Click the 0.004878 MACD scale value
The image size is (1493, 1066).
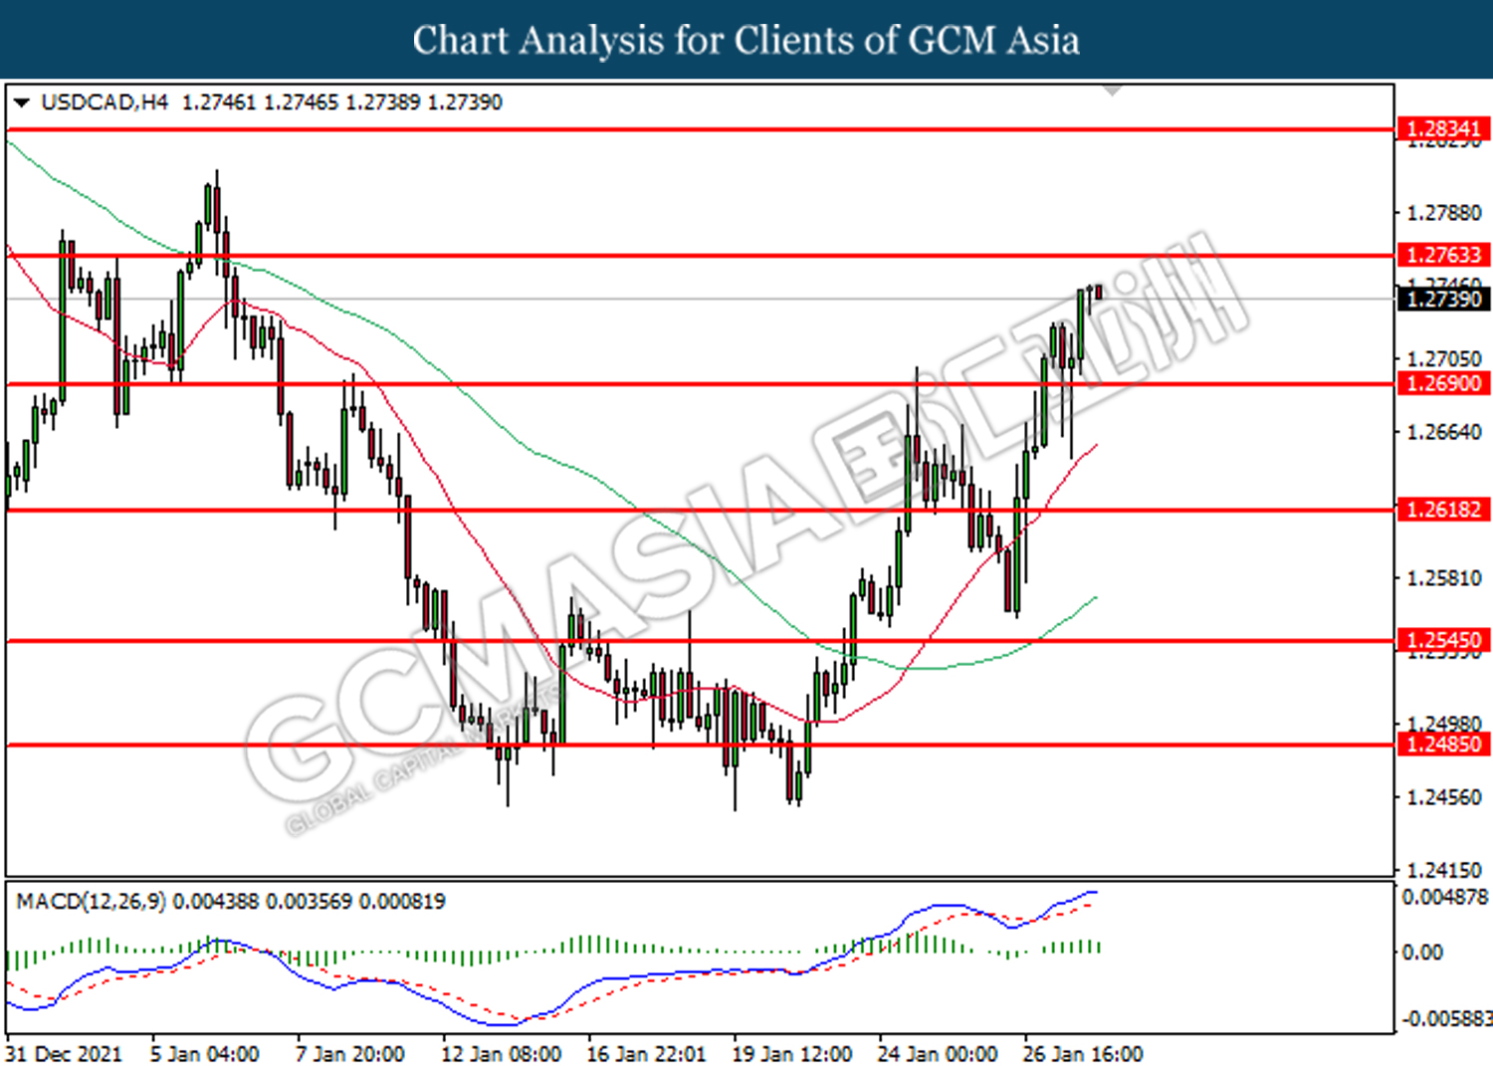coord(1445,898)
